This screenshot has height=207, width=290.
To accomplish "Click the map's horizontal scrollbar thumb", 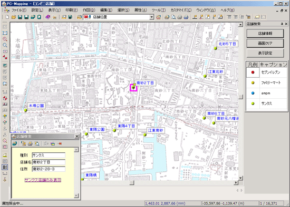I will (x=132, y=182).
